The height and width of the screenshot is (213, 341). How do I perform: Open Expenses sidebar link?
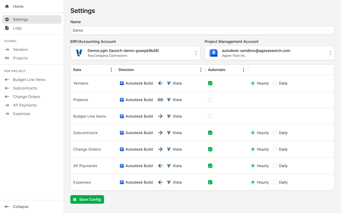[x=32, y=114]
